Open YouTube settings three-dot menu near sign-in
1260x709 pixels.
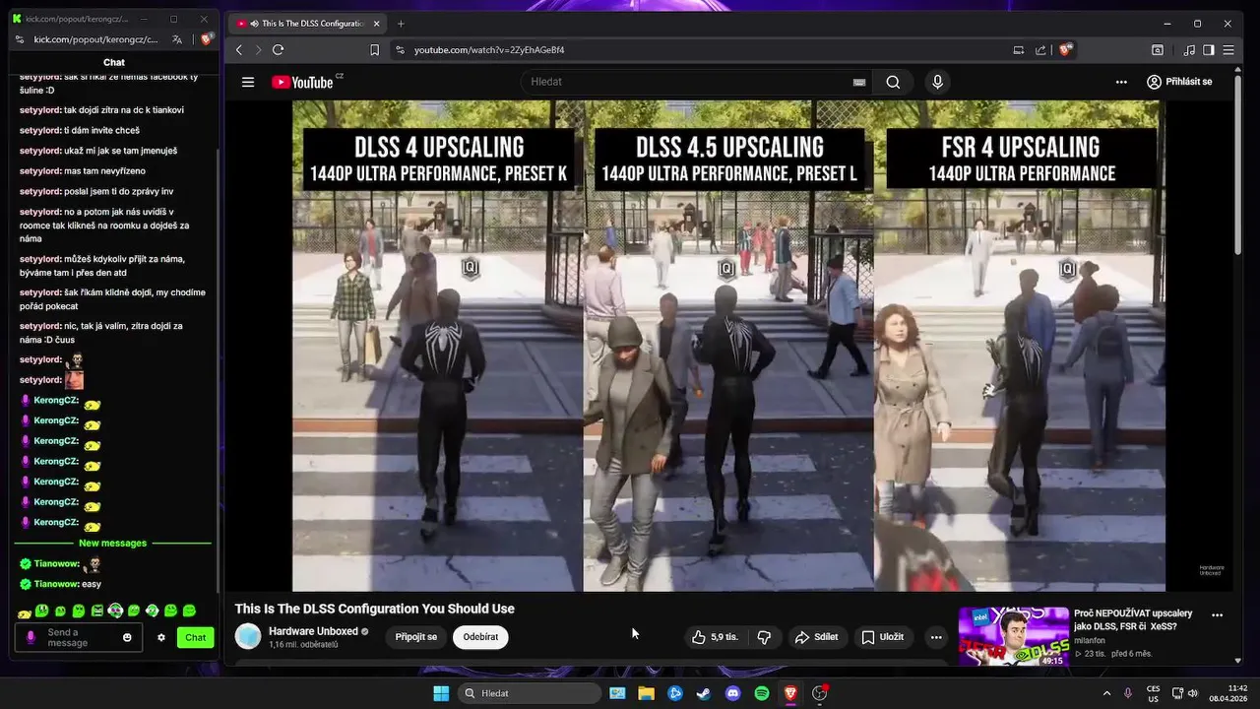[1121, 82]
